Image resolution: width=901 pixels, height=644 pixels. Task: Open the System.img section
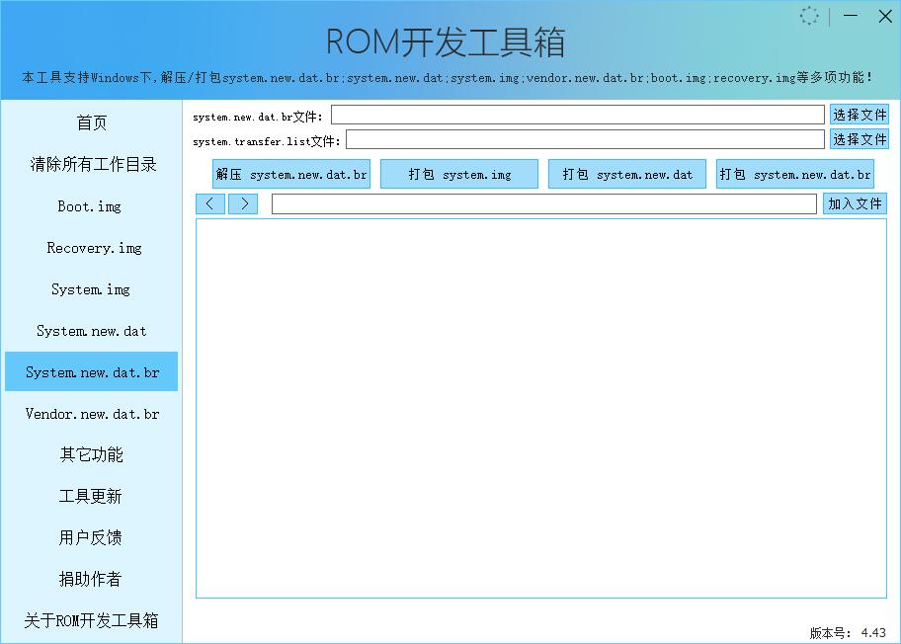click(x=89, y=288)
